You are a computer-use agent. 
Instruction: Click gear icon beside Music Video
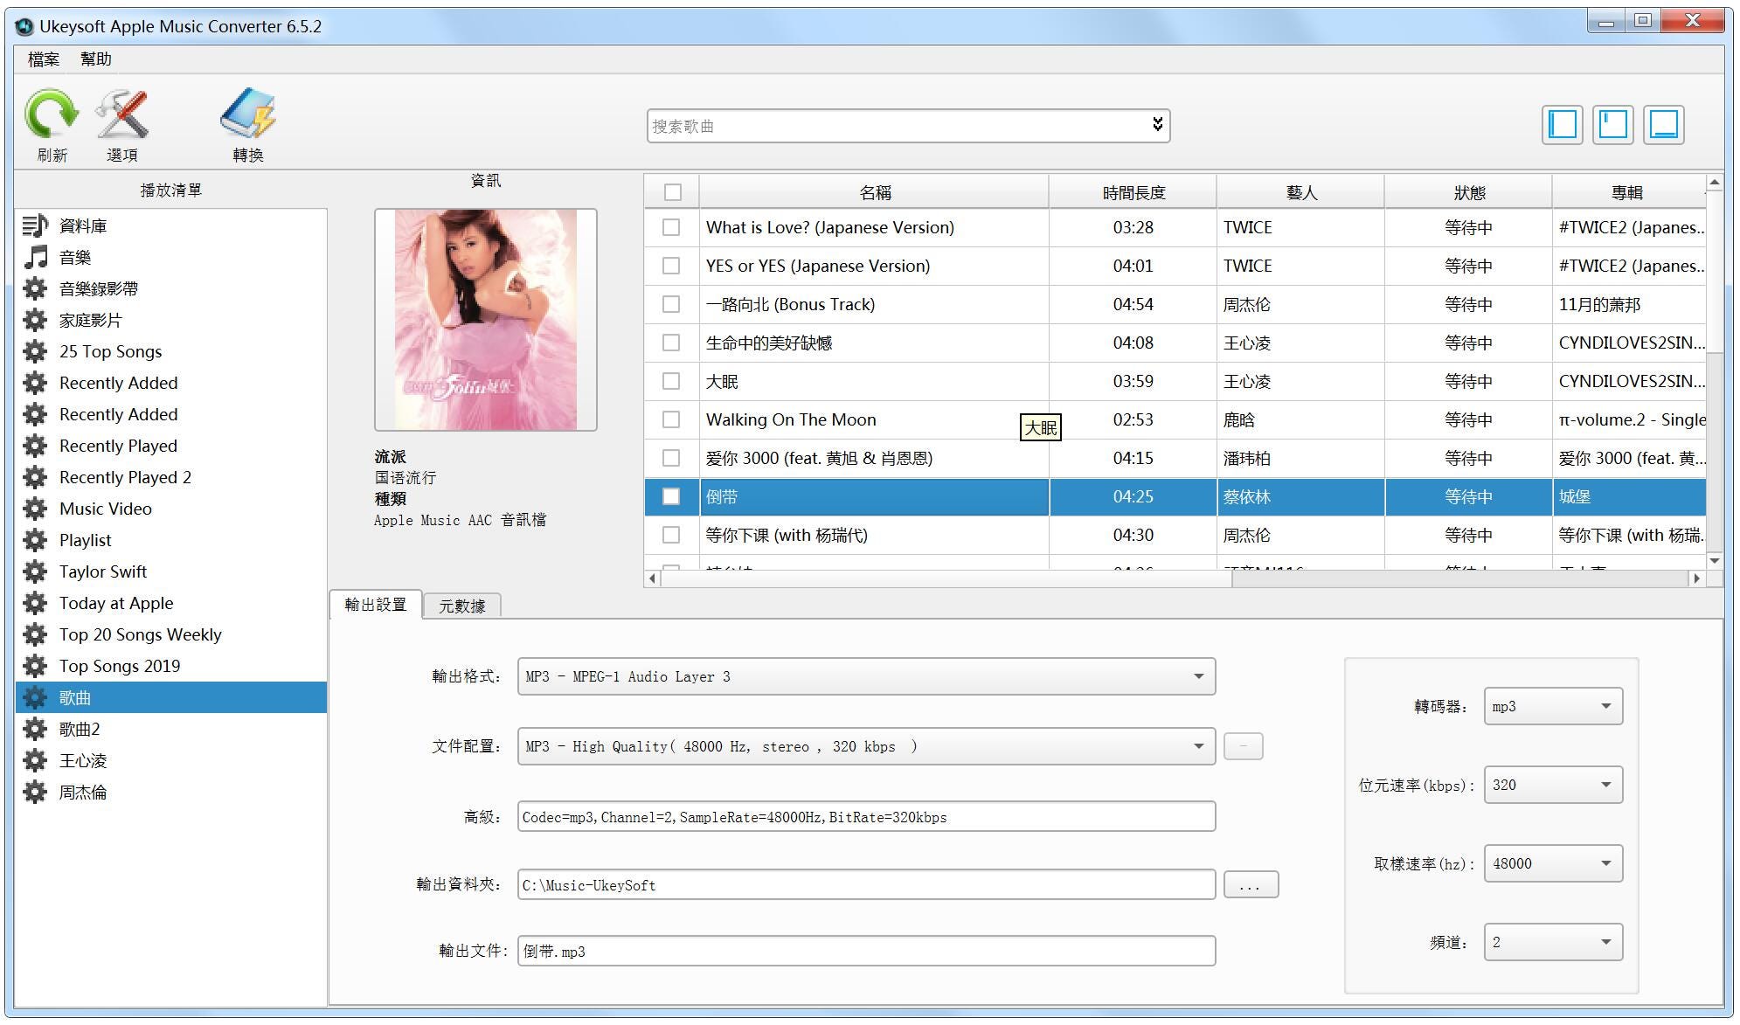(x=35, y=509)
